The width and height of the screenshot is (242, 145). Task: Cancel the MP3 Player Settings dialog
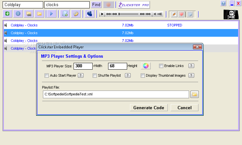[x=185, y=108]
